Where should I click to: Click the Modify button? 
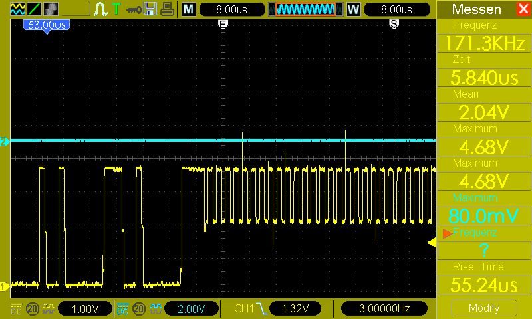(484, 308)
